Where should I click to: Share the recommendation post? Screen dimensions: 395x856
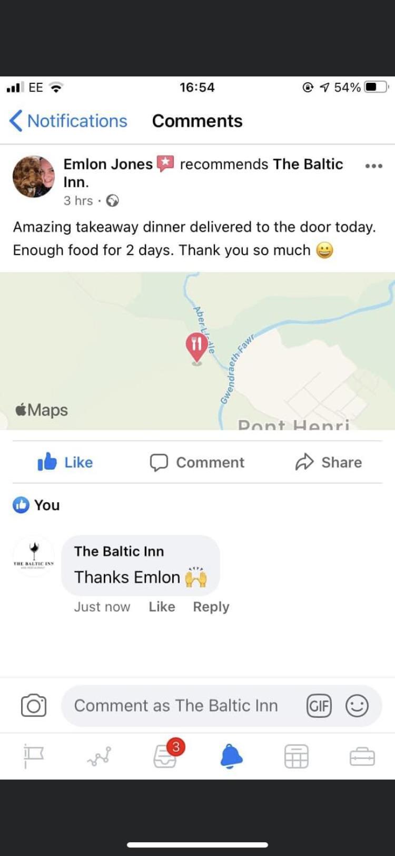[x=329, y=462]
